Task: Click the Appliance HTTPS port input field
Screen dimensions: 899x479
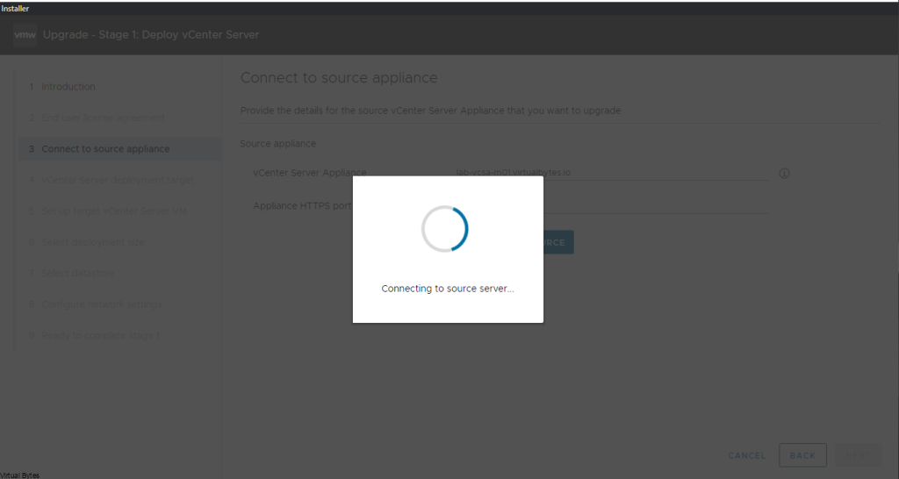Action: 655,205
